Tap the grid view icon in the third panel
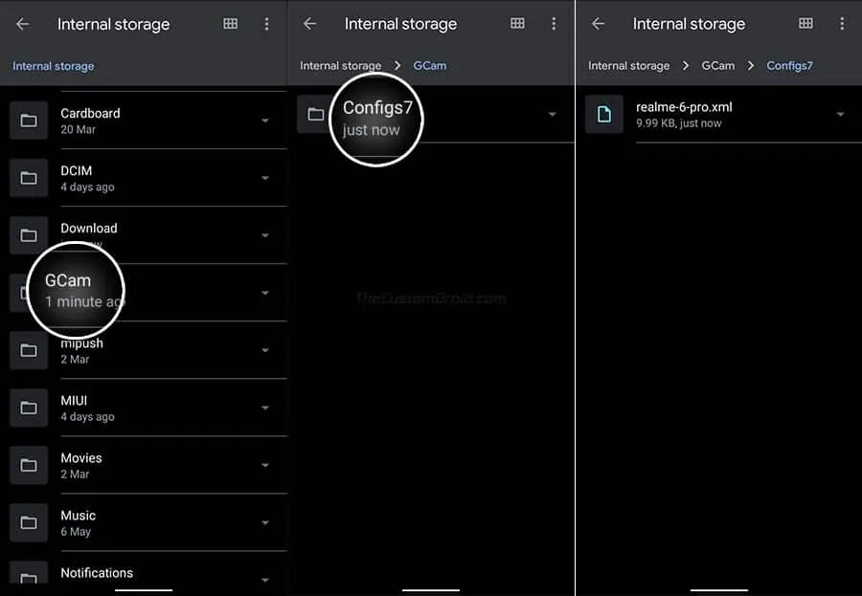The image size is (862, 596). click(805, 24)
